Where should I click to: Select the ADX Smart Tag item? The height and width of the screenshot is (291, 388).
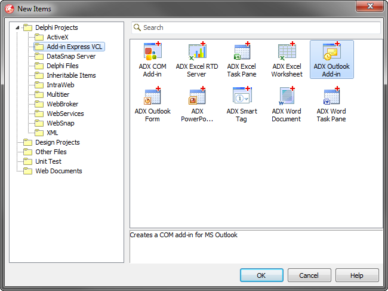tap(242, 105)
